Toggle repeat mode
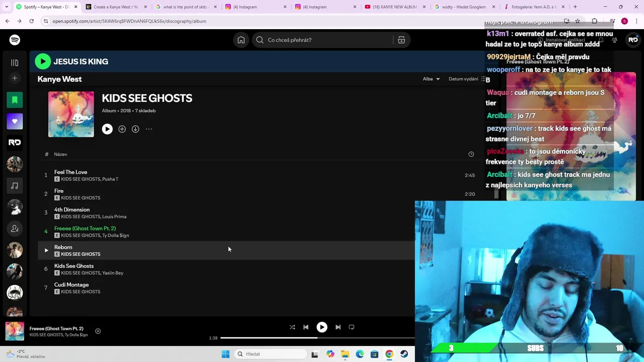 (x=352, y=327)
